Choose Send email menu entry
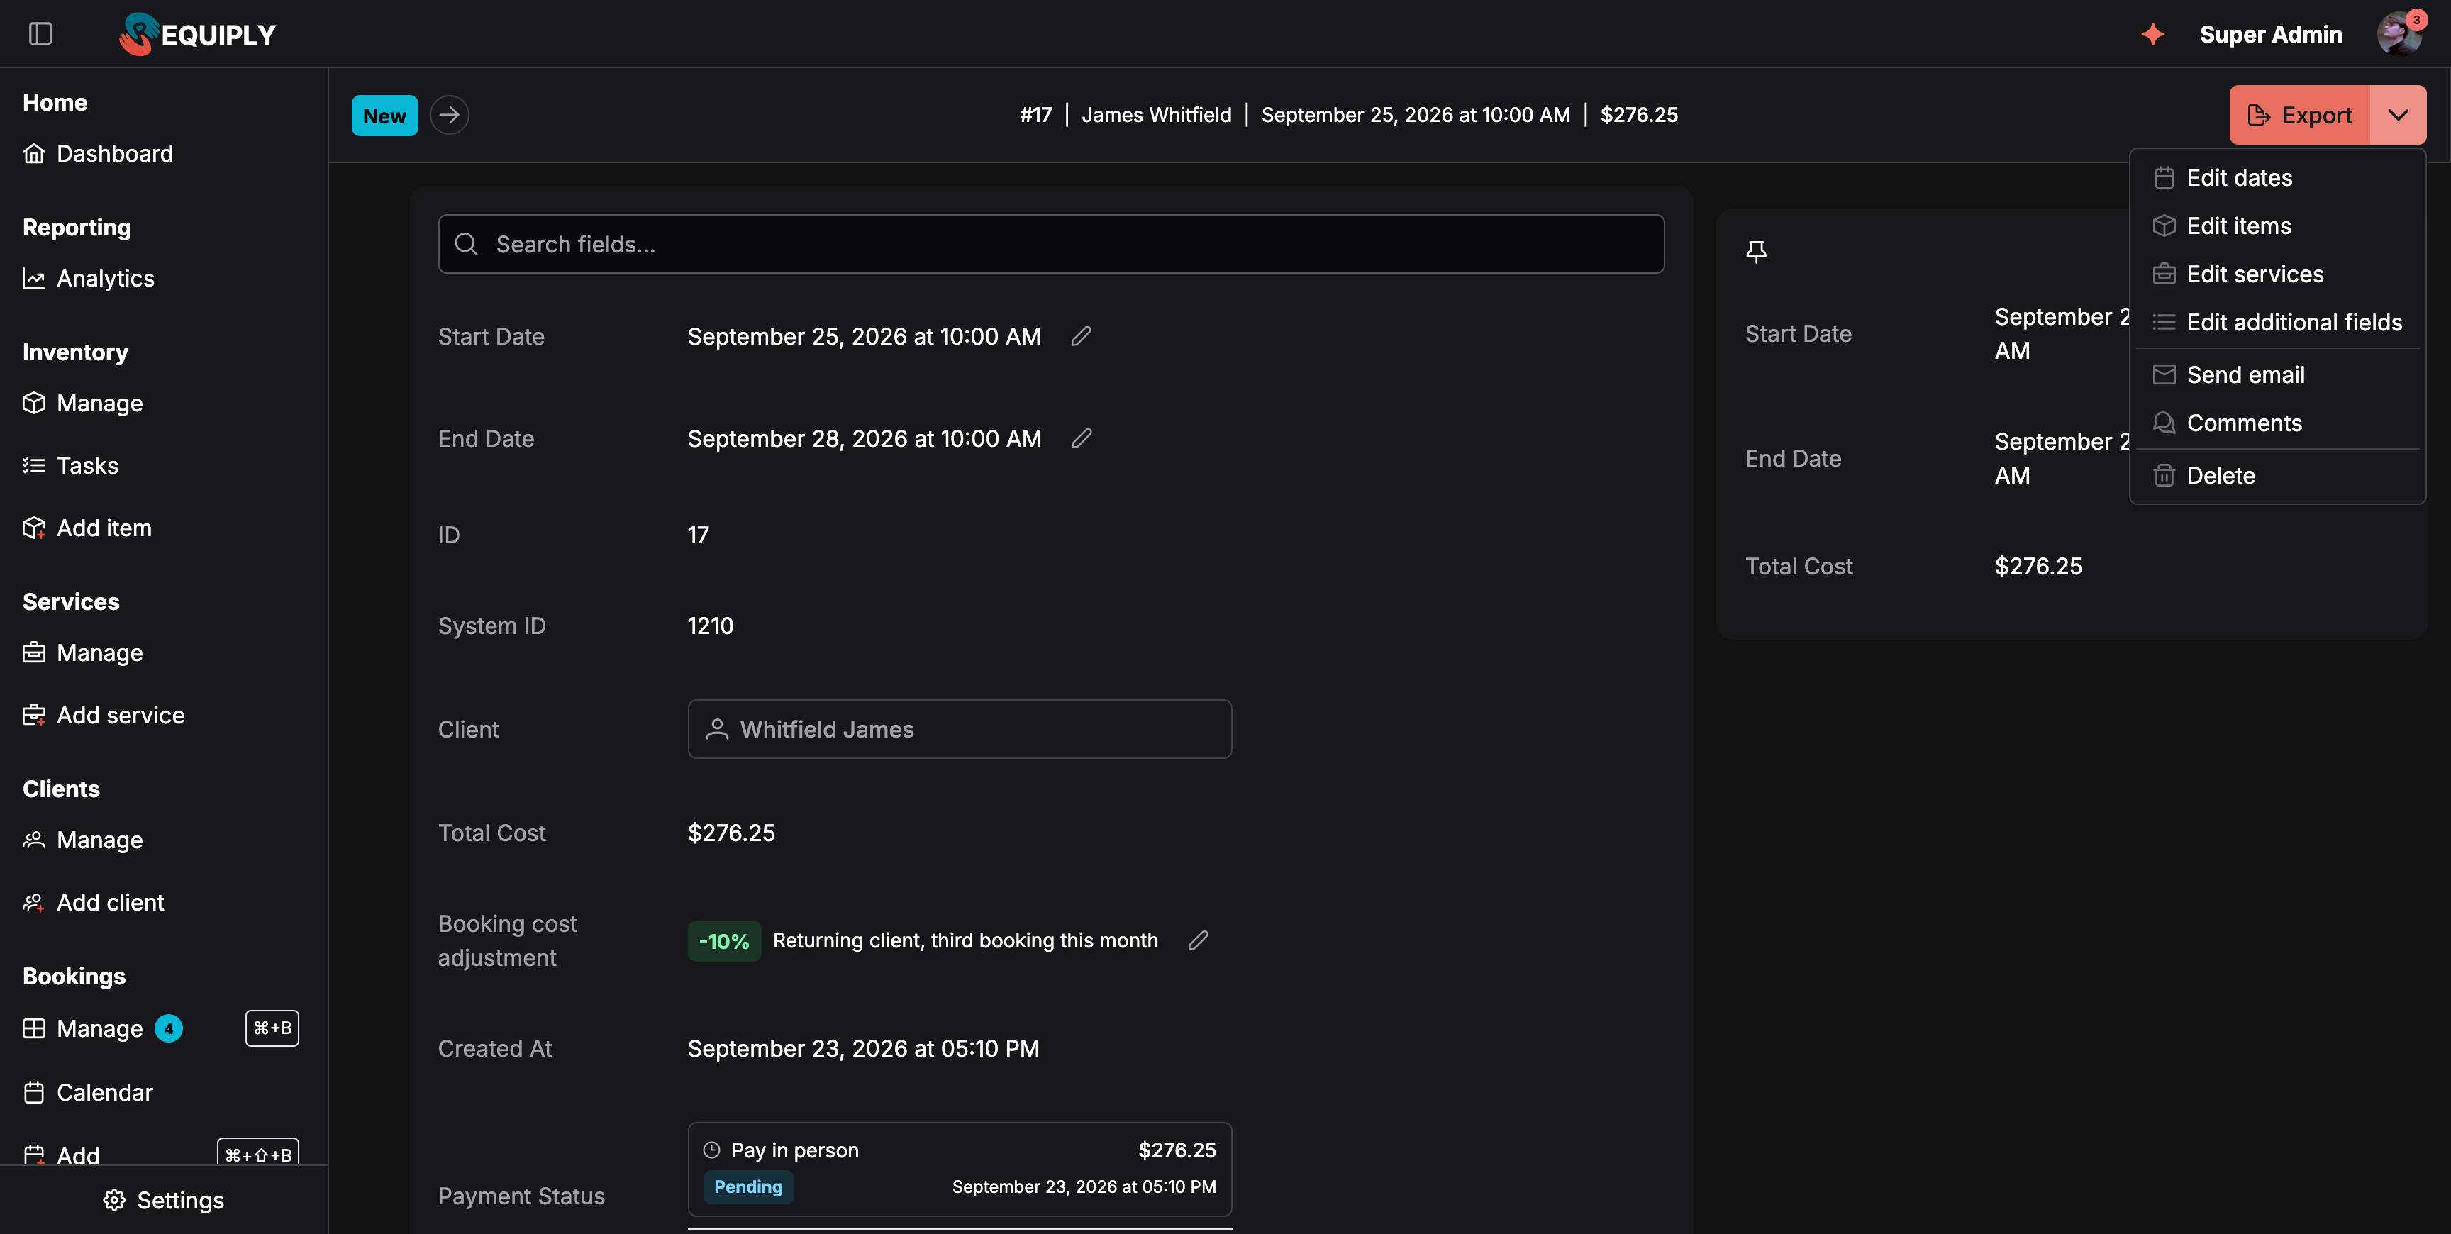This screenshot has width=2451, height=1234. click(2277, 375)
